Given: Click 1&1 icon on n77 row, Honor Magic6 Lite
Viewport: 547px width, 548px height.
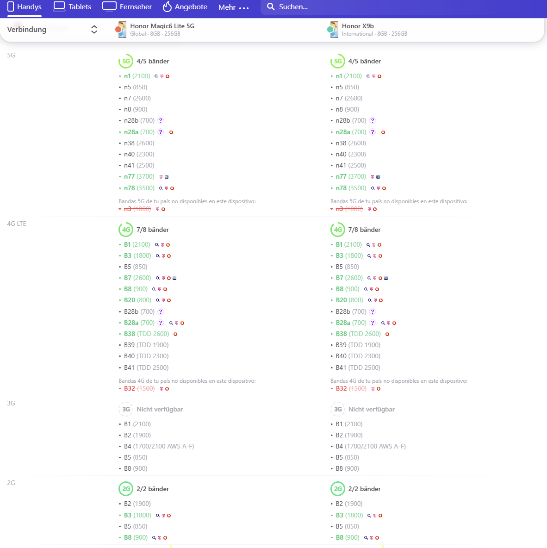Looking at the screenshot, I should tap(167, 177).
